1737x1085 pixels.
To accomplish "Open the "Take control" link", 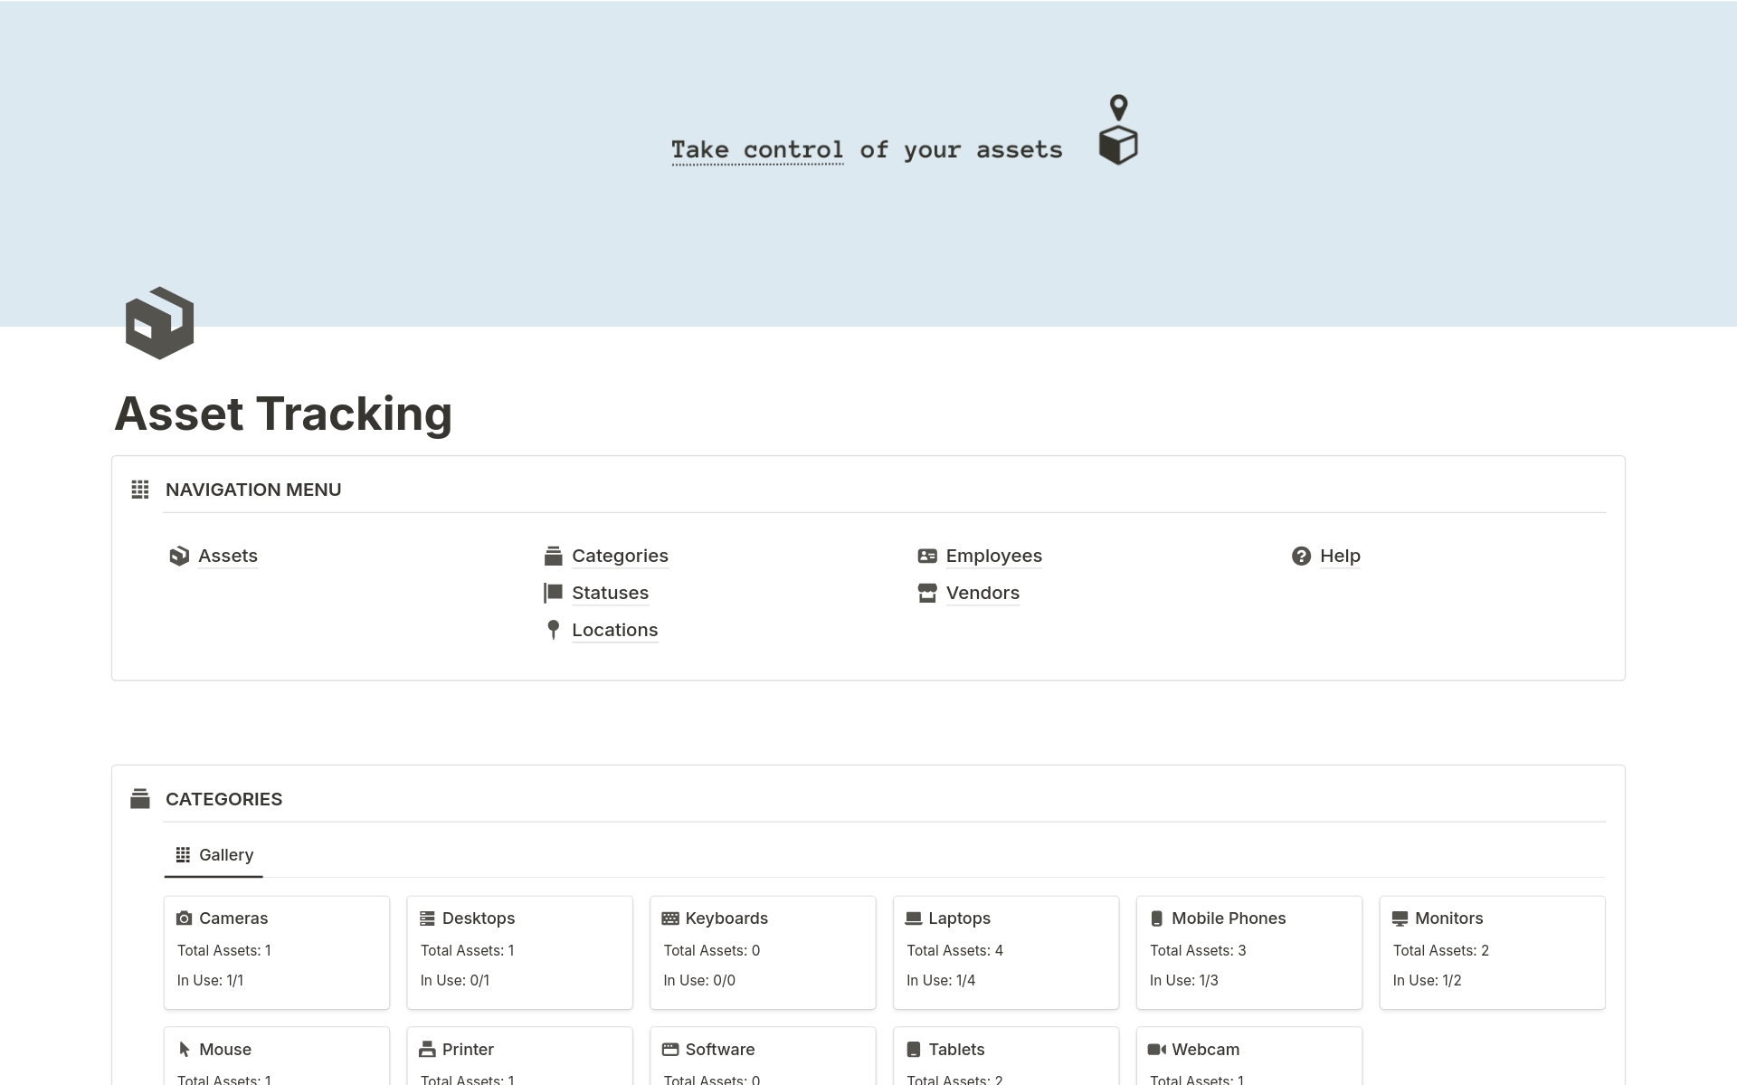I will pyautogui.click(x=757, y=149).
